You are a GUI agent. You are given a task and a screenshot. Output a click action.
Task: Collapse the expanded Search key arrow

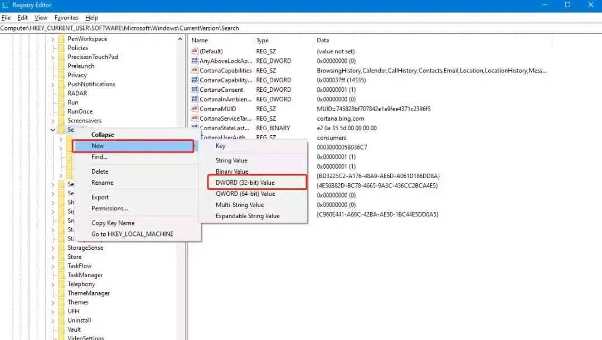(x=53, y=130)
